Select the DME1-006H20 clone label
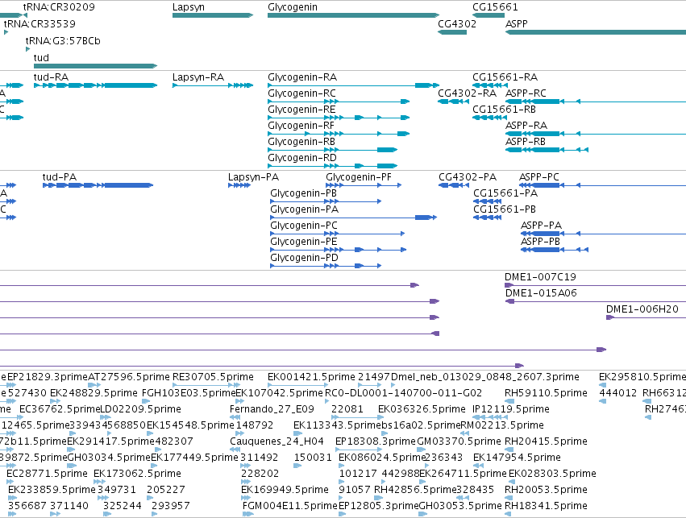This screenshot has width=686, height=518. tap(642, 309)
